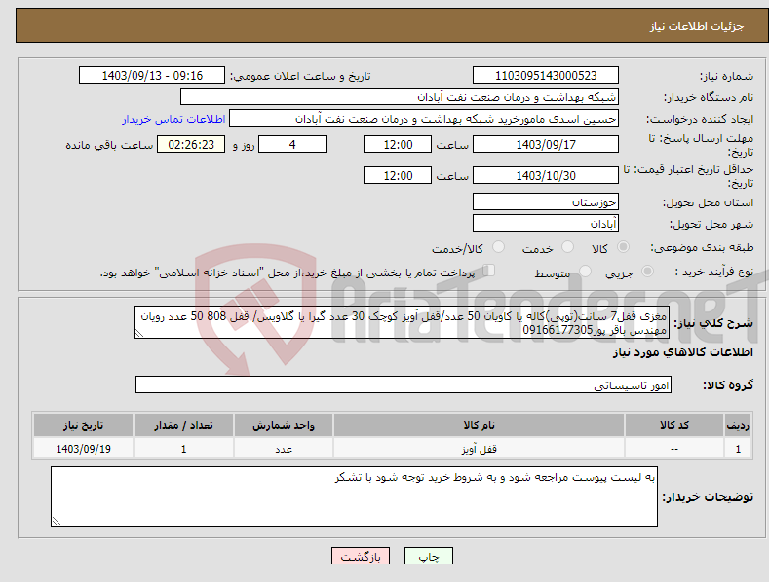
Task: Click the announcement date field 1403/09/13 - 09:16
Action: (152, 76)
